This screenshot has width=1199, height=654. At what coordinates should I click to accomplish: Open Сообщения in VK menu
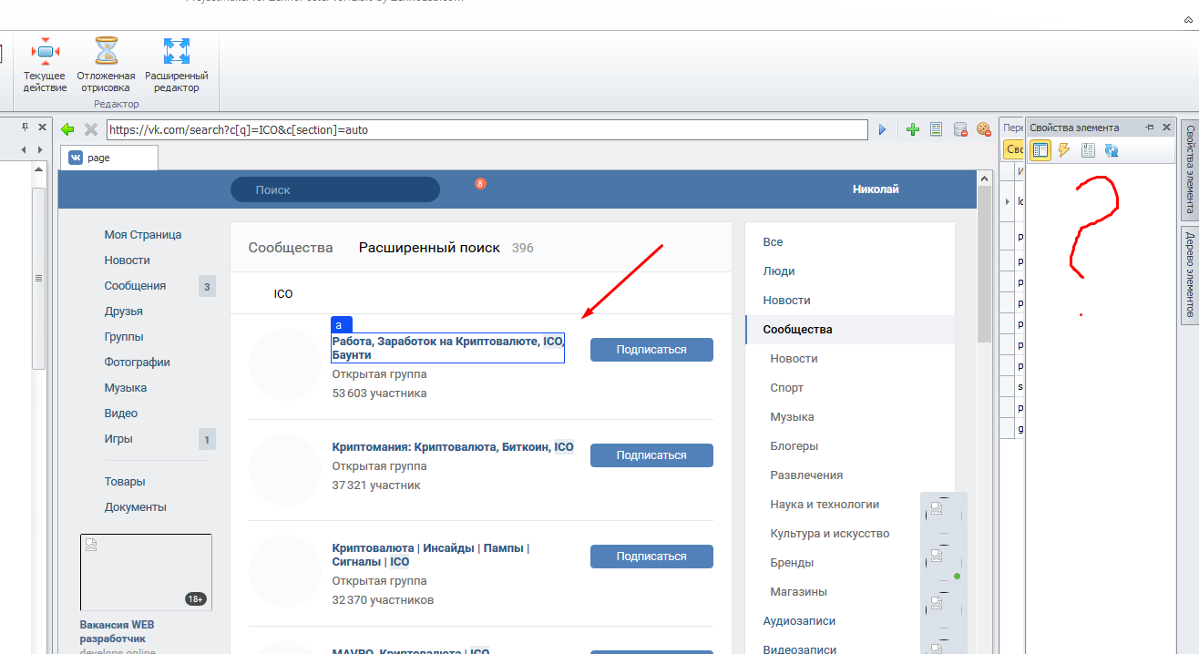(135, 285)
